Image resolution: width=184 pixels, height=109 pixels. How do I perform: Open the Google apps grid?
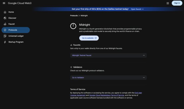pos(168,3)
